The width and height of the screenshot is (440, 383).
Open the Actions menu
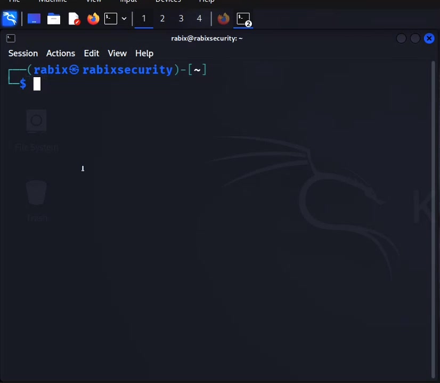click(61, 54)
